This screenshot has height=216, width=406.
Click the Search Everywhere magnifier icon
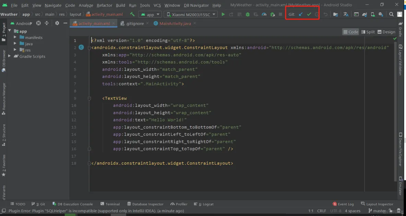click(x=392, y=14)
